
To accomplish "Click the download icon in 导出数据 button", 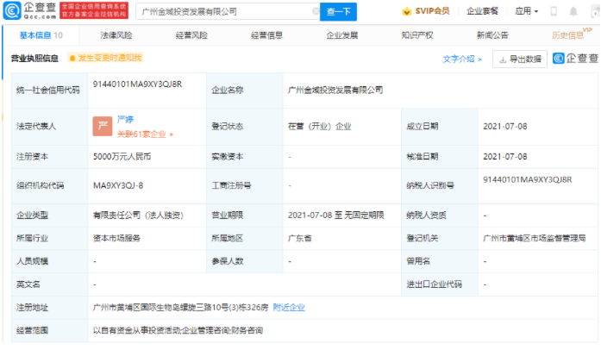I will 503,59.
